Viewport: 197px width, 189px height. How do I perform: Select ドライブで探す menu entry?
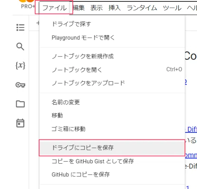[x=112, y=24]
